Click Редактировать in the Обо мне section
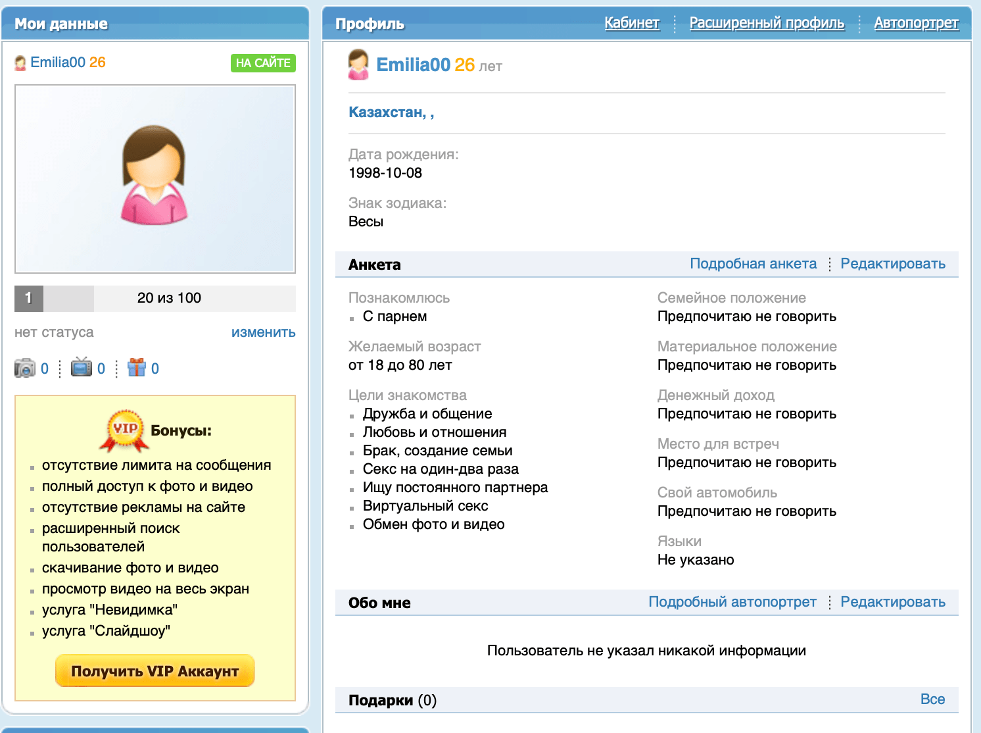The image size is (981, 733). pyautogui.click(x=892, y=602)
